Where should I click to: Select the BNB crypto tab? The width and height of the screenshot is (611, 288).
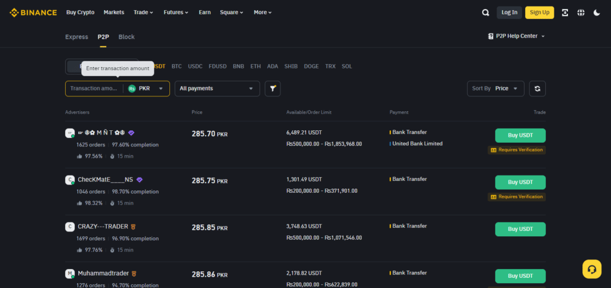[x=239, y=67]
